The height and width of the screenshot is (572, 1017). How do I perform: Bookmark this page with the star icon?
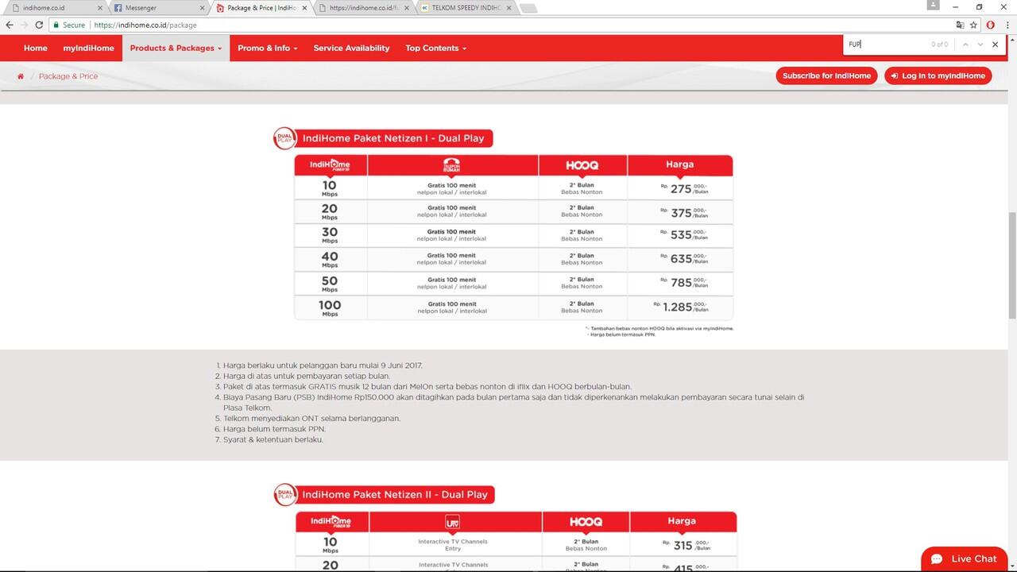click(x=973, y=25)
